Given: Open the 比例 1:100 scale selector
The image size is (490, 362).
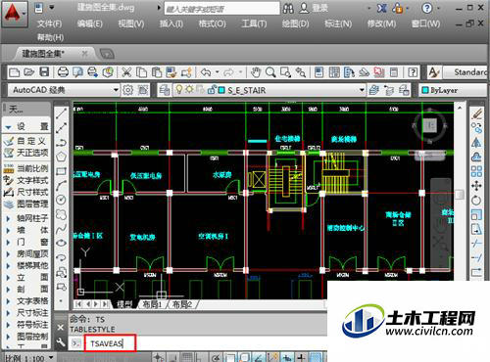Looking at the screenshot, I should click(28, 358).
